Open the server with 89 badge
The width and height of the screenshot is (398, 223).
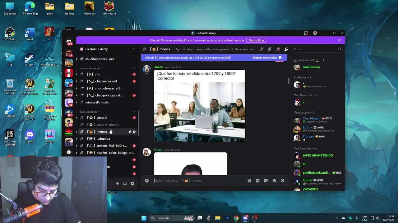coord(69,122)
